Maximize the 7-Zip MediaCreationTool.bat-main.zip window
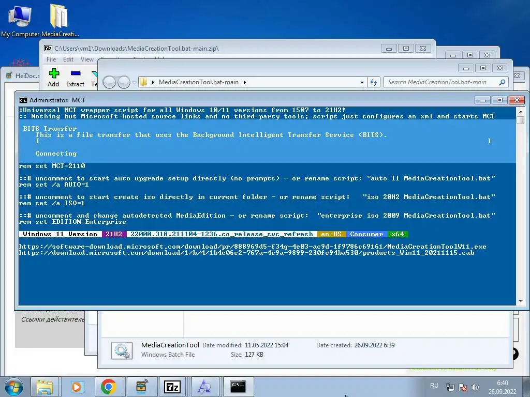 (x=406, y=49)
